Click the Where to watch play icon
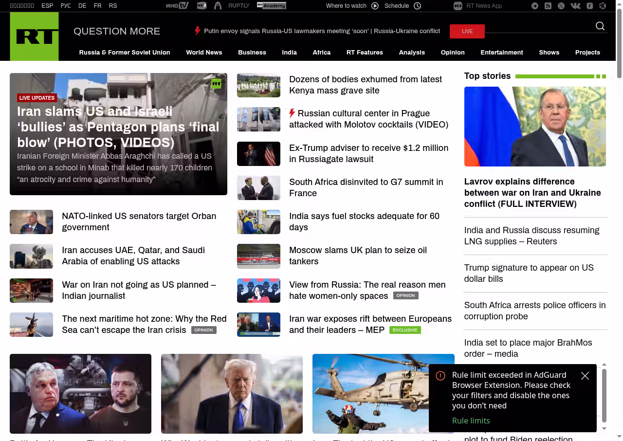This screenshot has width=623, height=441. 375,6
